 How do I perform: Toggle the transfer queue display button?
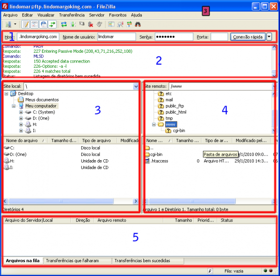[52, 24]
